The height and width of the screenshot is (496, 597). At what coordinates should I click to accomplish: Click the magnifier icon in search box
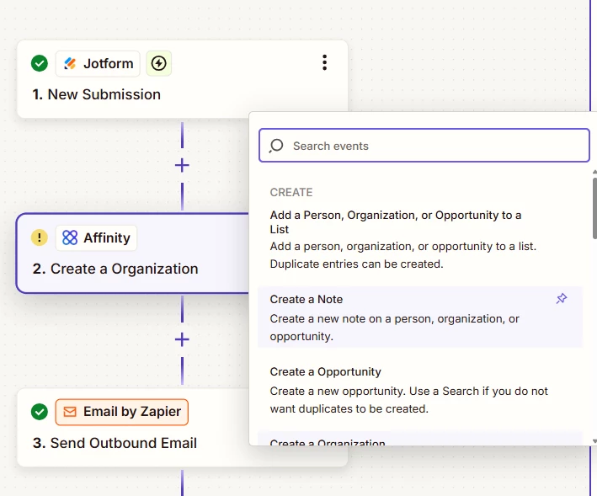(x=276, y=146)
